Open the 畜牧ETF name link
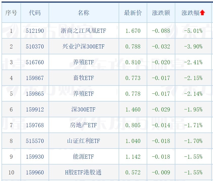The image size is (213, 181). pyautogui.click(x=83, y=78)
